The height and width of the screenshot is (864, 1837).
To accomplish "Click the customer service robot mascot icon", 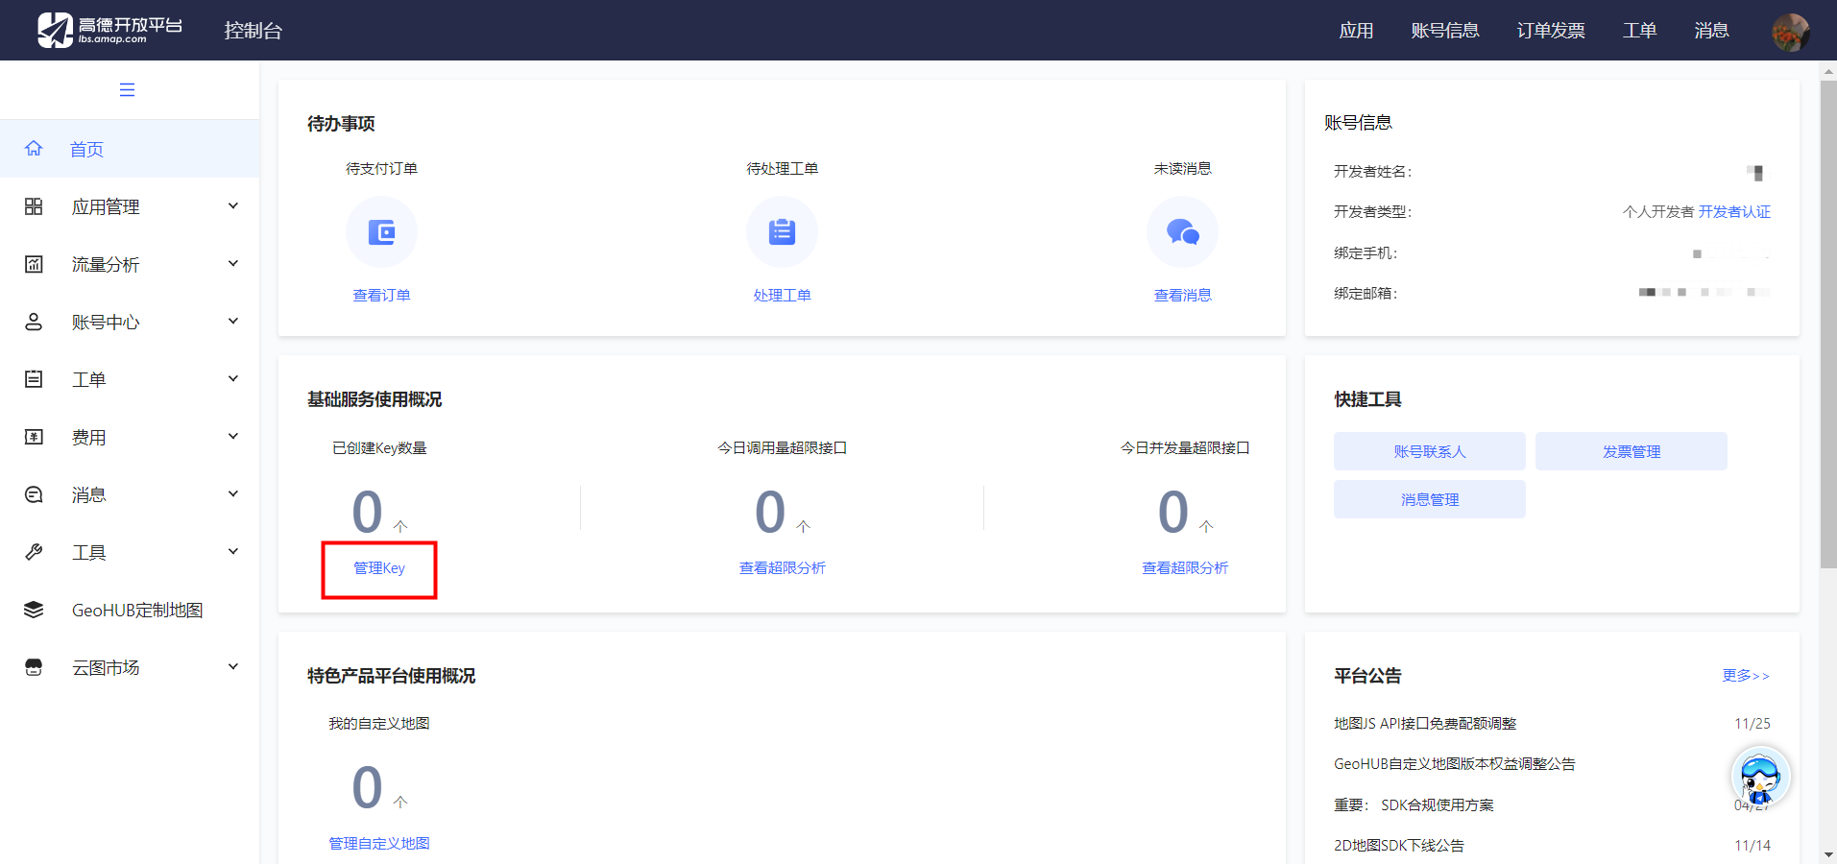I will (x=1759, y=777).
